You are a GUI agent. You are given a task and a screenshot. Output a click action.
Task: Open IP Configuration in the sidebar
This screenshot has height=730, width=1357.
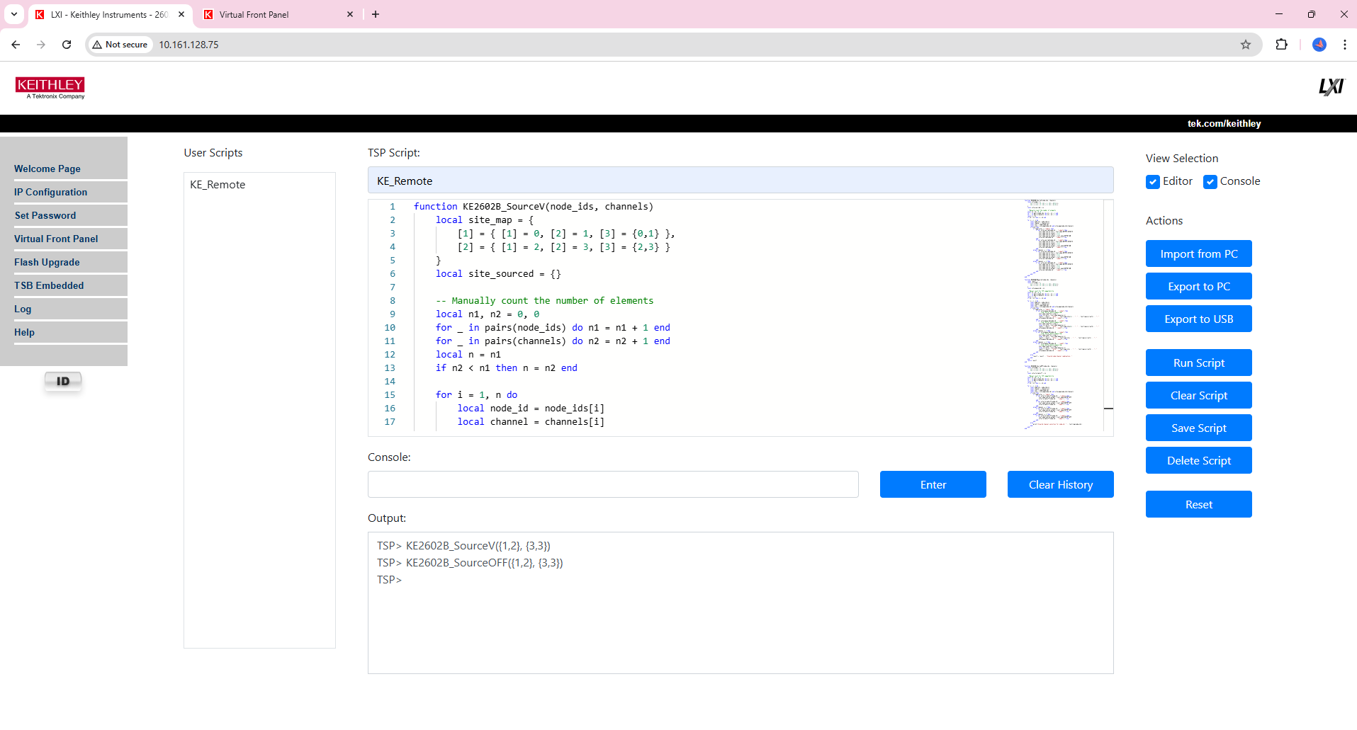[x=50, y=192]
